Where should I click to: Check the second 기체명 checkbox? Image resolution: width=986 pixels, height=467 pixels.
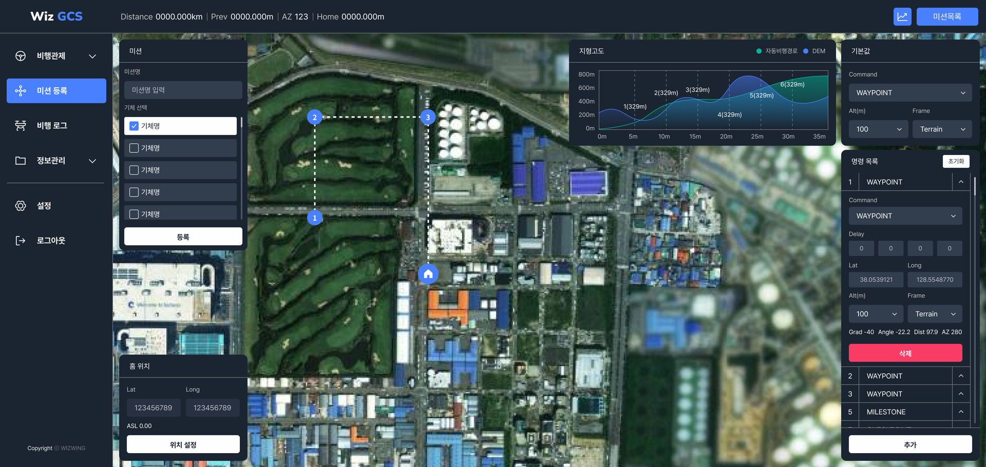[134, 148]
